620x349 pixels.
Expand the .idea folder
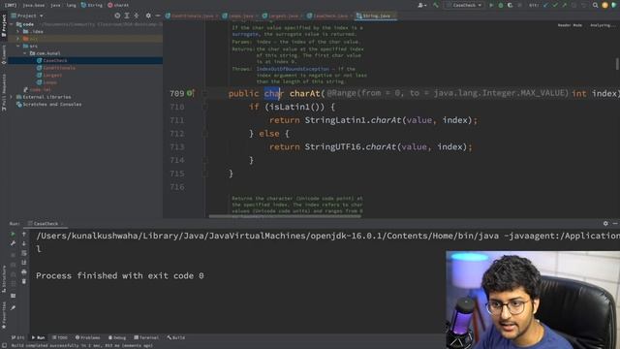pyautogui.click(x=18, y=32)
